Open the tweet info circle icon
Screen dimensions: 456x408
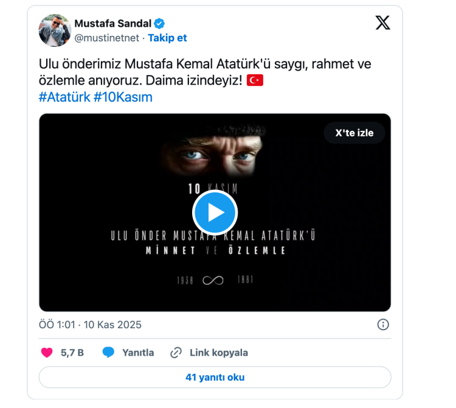click(383, 325)
